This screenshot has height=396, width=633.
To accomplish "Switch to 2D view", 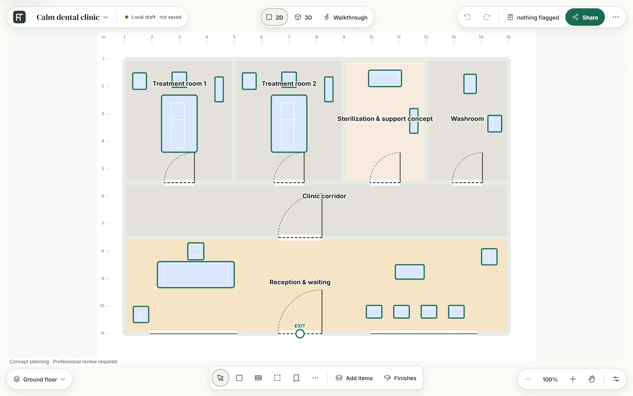I will [274, 17].
